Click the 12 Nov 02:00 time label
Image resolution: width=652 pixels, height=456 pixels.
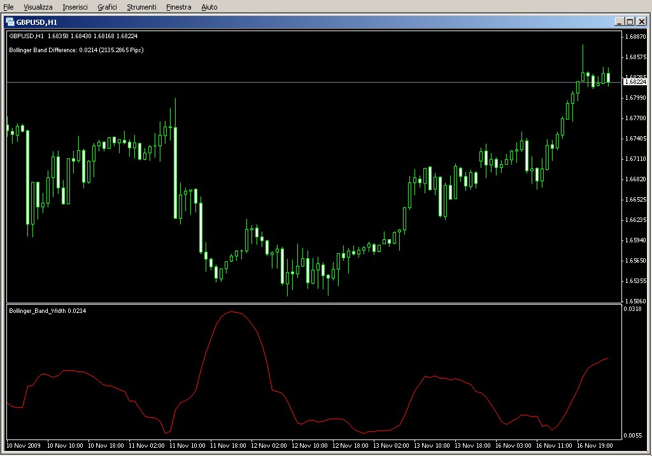[269, 446]
